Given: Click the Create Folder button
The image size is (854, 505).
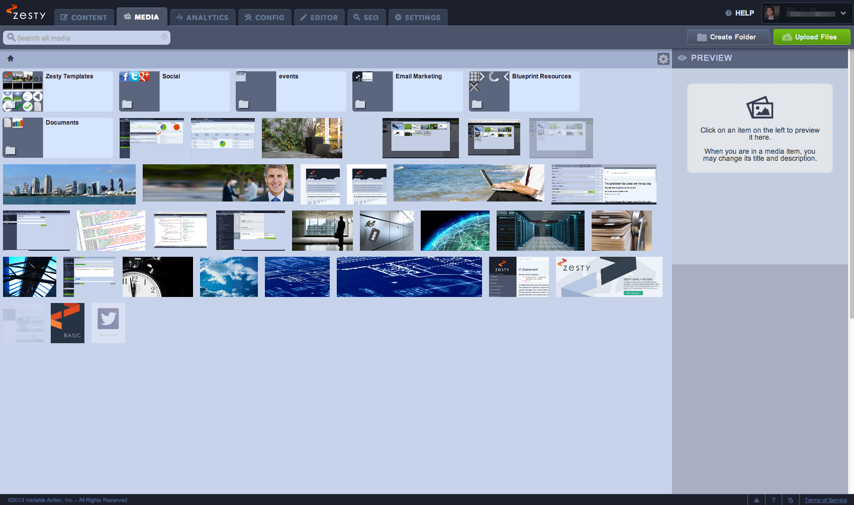Looking at the screenshot, I should tap(728, 37).
